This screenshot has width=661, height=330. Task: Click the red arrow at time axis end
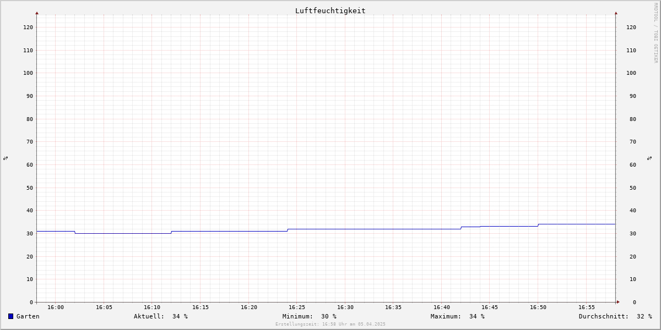618,302
